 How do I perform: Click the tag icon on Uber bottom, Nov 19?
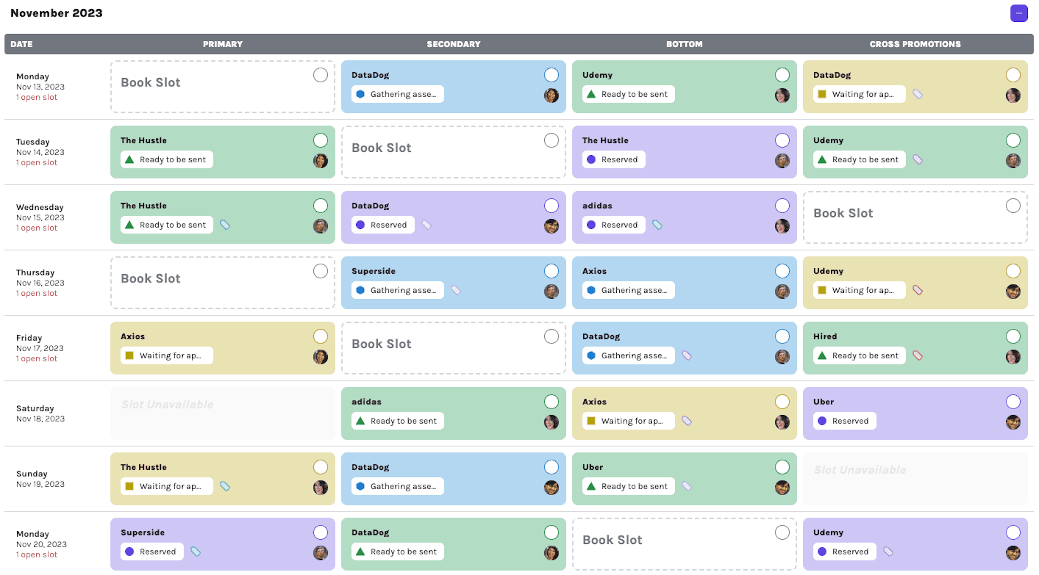click(686, 486)
